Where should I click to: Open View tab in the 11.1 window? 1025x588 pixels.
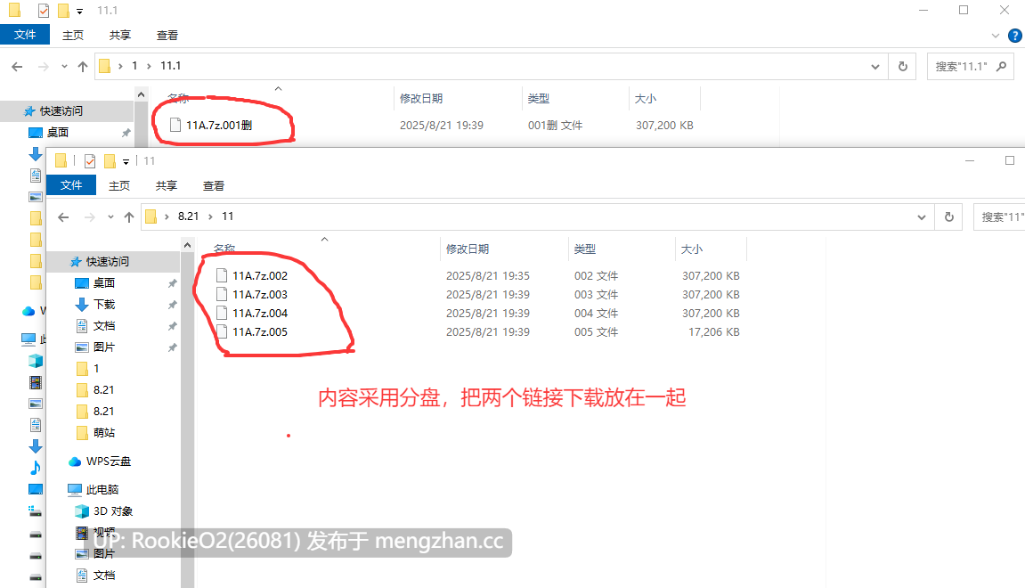(x=167, y=36)
